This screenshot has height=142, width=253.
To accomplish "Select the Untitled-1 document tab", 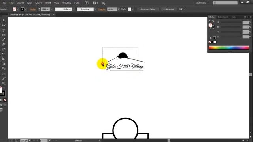I will coord(30,15).
